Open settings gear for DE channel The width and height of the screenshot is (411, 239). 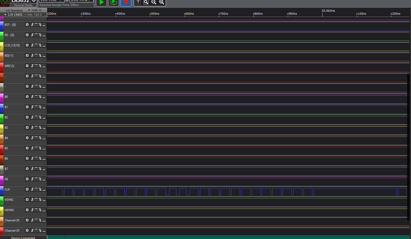point(27,179)
